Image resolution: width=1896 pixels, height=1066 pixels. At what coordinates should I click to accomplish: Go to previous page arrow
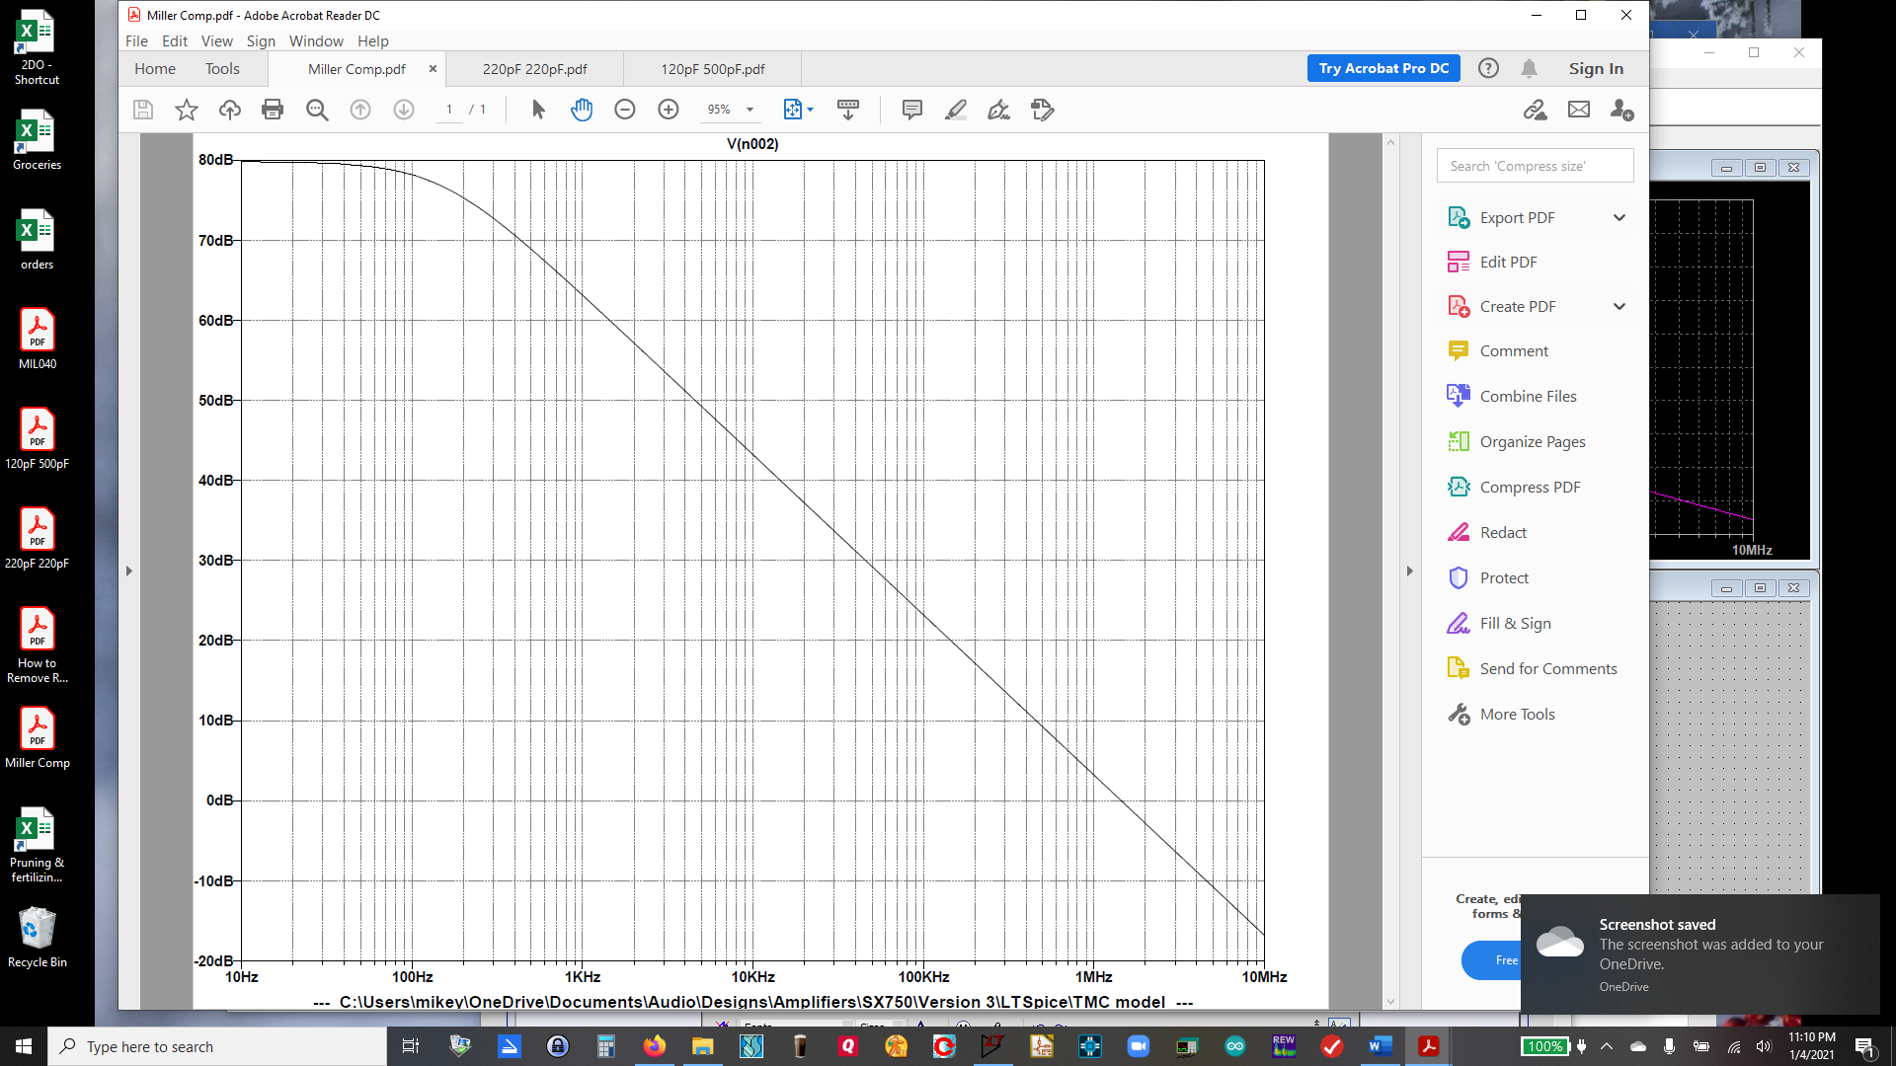tap(360, 110)
